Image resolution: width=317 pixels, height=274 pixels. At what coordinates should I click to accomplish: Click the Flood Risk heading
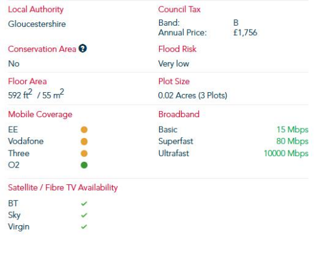pyautogui.click(x=177, y=49)
